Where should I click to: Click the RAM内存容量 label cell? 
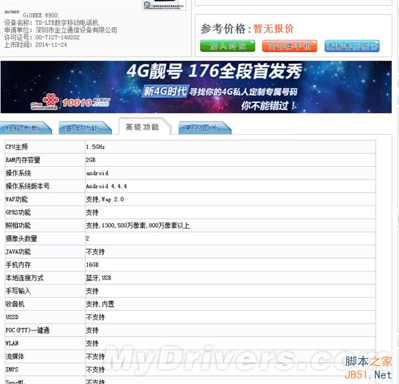[x=45, y=160]
